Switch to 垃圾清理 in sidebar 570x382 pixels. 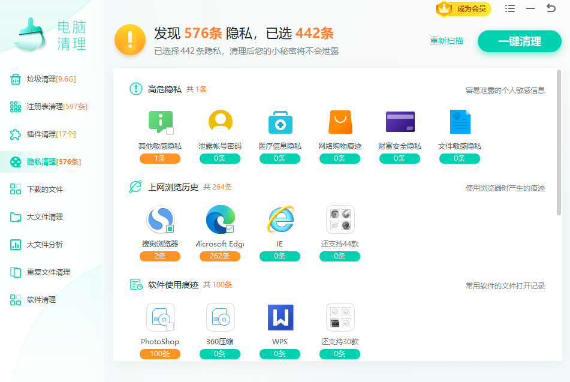(x=51, y=79)
